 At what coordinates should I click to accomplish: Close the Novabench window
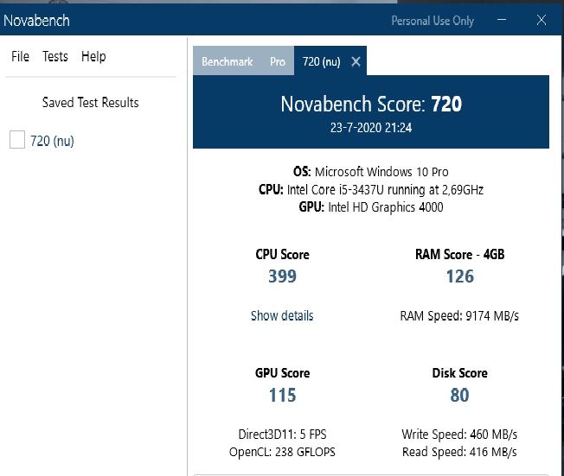tap(542, 21)
